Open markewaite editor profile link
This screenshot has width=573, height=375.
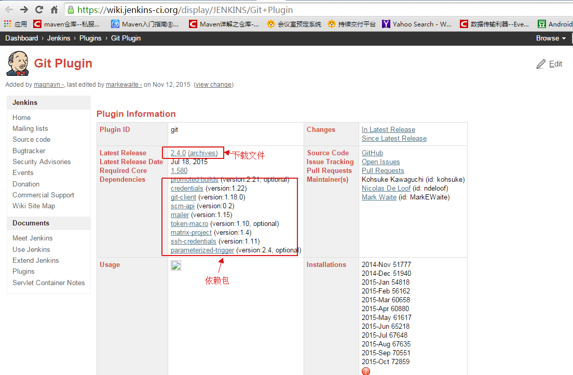pos(124,85)
